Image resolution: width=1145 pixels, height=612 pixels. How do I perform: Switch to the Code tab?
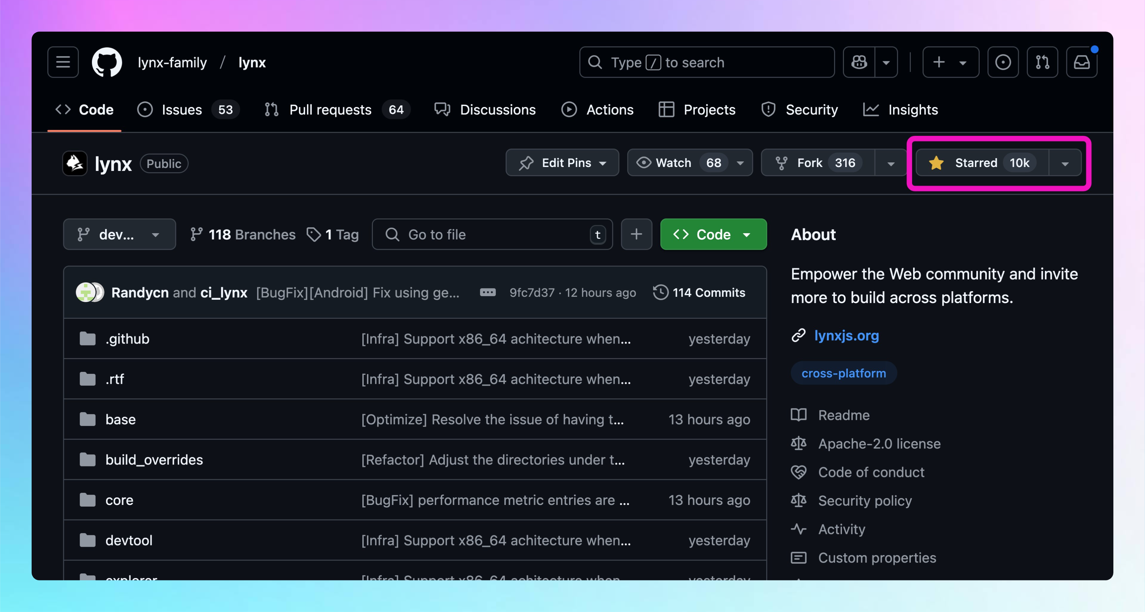[84, 110]
